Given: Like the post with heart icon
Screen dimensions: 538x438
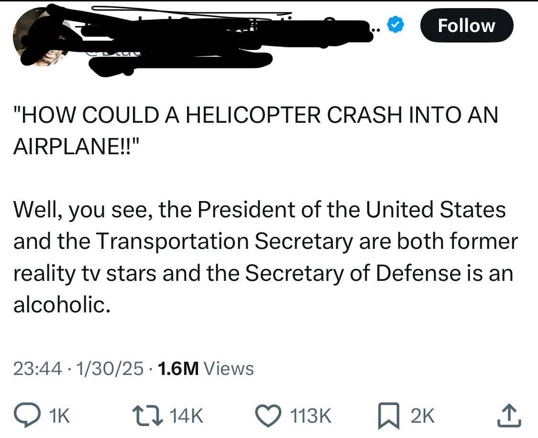Looking at the screenshot, I should click(x=269, y=416).
